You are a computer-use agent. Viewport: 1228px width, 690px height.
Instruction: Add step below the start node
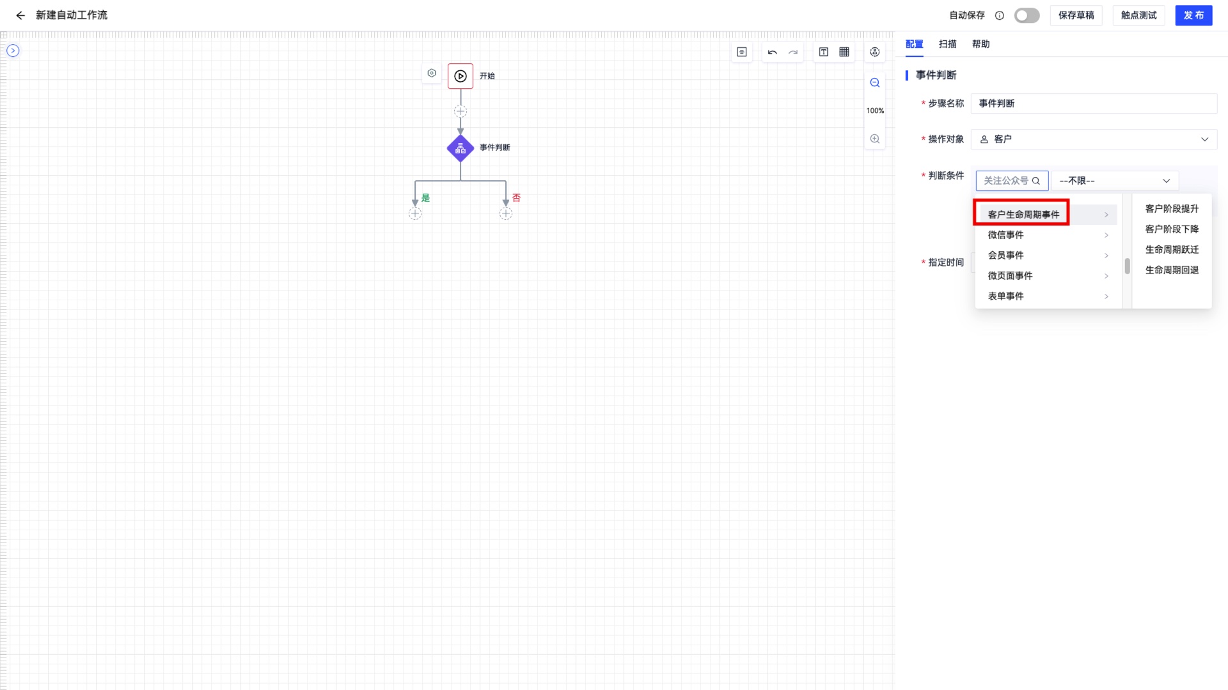point(460,111)
